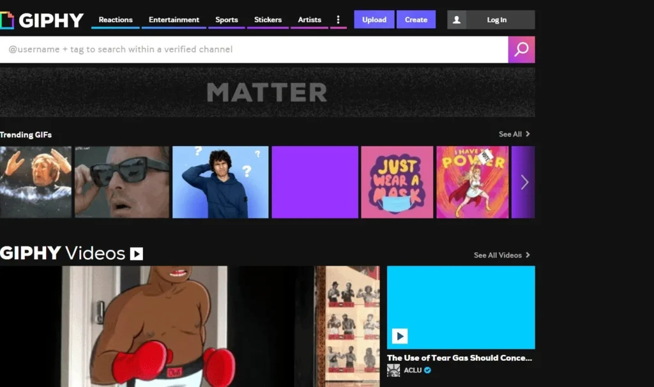Image resolution: width=654 pixels, height=387 pixels.
Task: Open the Sports category
Action: (x=227, y=20)
